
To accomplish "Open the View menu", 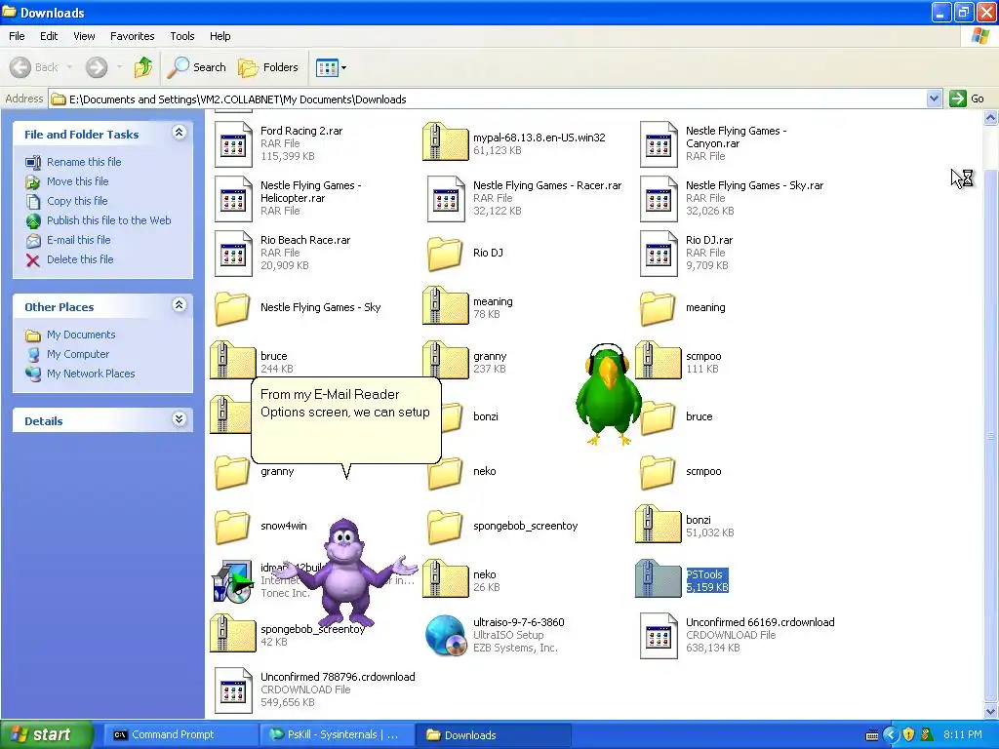I will coord(84,36).
